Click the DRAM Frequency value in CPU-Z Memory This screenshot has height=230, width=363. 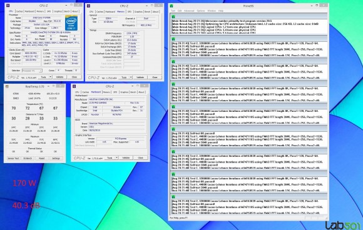(131, 33)
